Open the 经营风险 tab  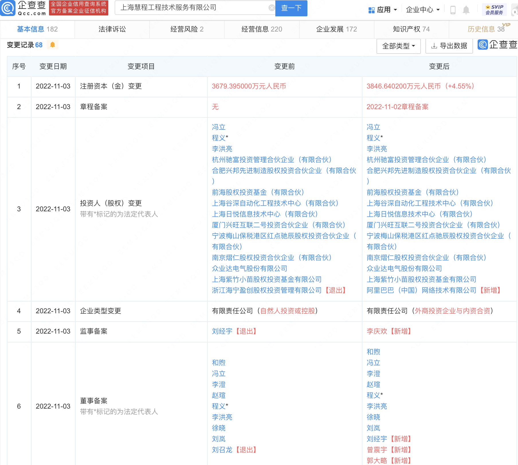point(187,29)
